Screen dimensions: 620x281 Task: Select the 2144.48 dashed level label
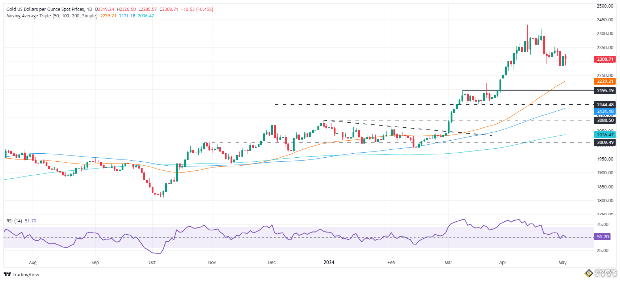605,105
